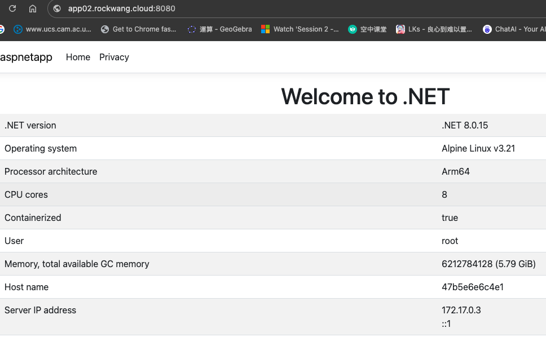Click the LKs avatar favicon
This screenshot has height=337, width=546.
[400, 29]
